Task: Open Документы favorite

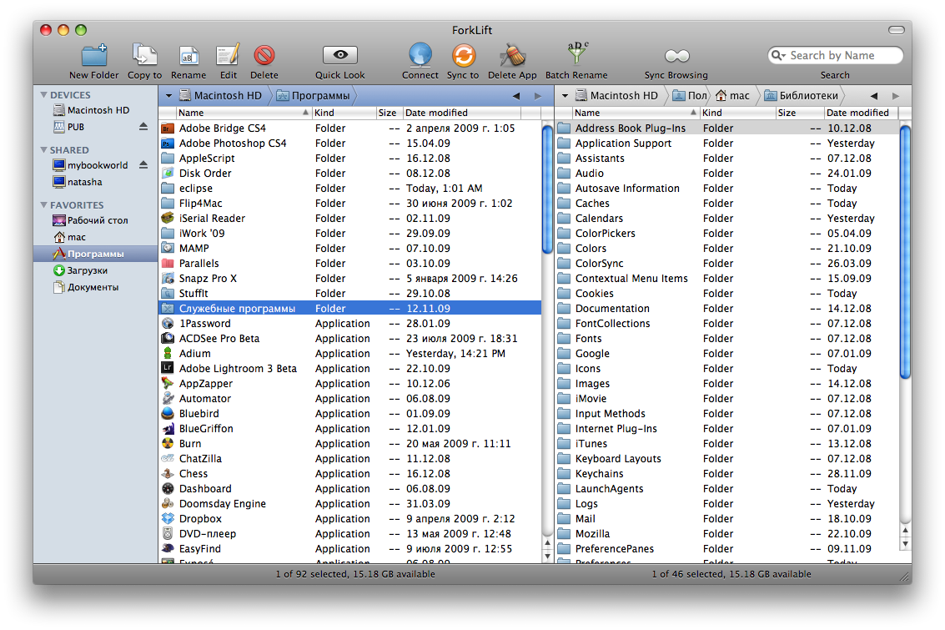Action: point(86,288)
